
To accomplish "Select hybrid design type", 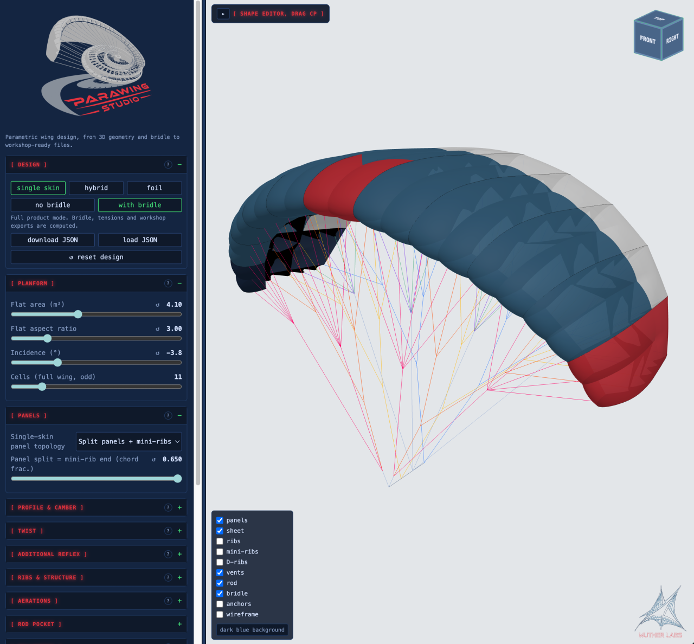I will click(97, 188).
